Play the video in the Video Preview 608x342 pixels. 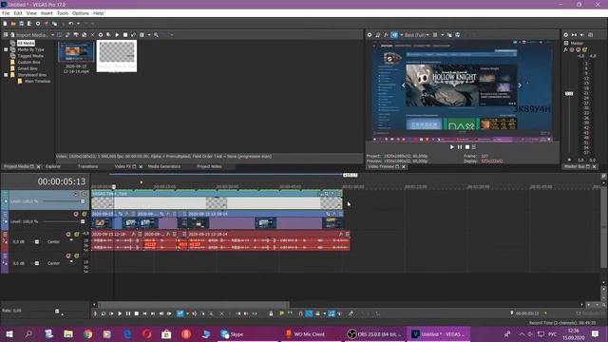tap(452, 147)
